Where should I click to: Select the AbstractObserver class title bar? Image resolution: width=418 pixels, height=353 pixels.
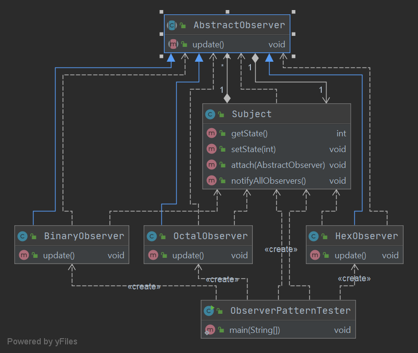[x=235, y=25]
